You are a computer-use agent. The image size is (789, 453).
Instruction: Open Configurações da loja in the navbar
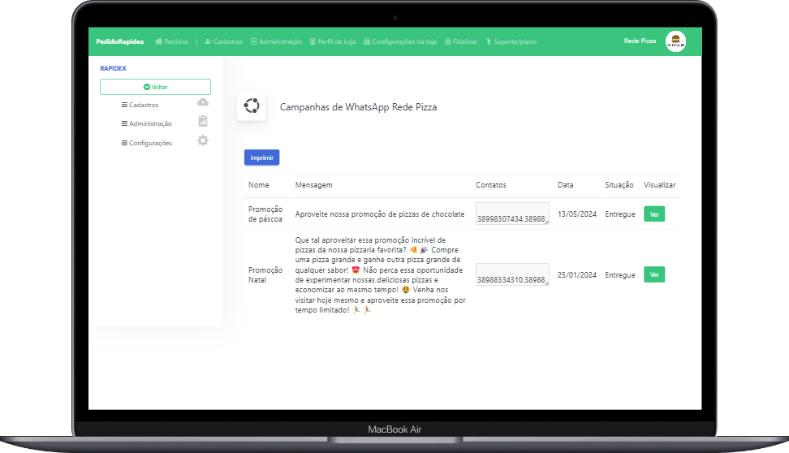pos(400,41)
